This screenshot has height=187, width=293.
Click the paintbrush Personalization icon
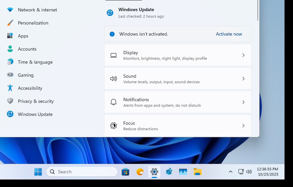pyautogui.click(x=10, y=23)
